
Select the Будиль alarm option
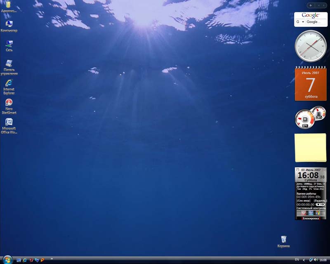click(320, 200)
